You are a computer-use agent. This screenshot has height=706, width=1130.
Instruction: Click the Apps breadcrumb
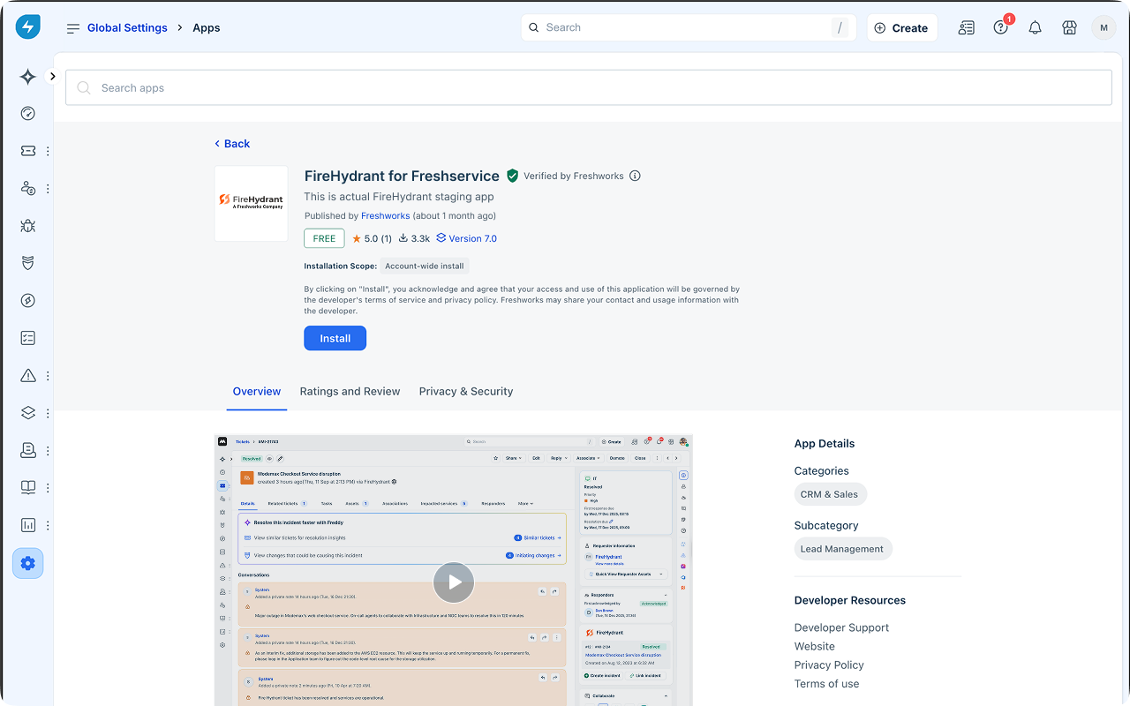207,28
